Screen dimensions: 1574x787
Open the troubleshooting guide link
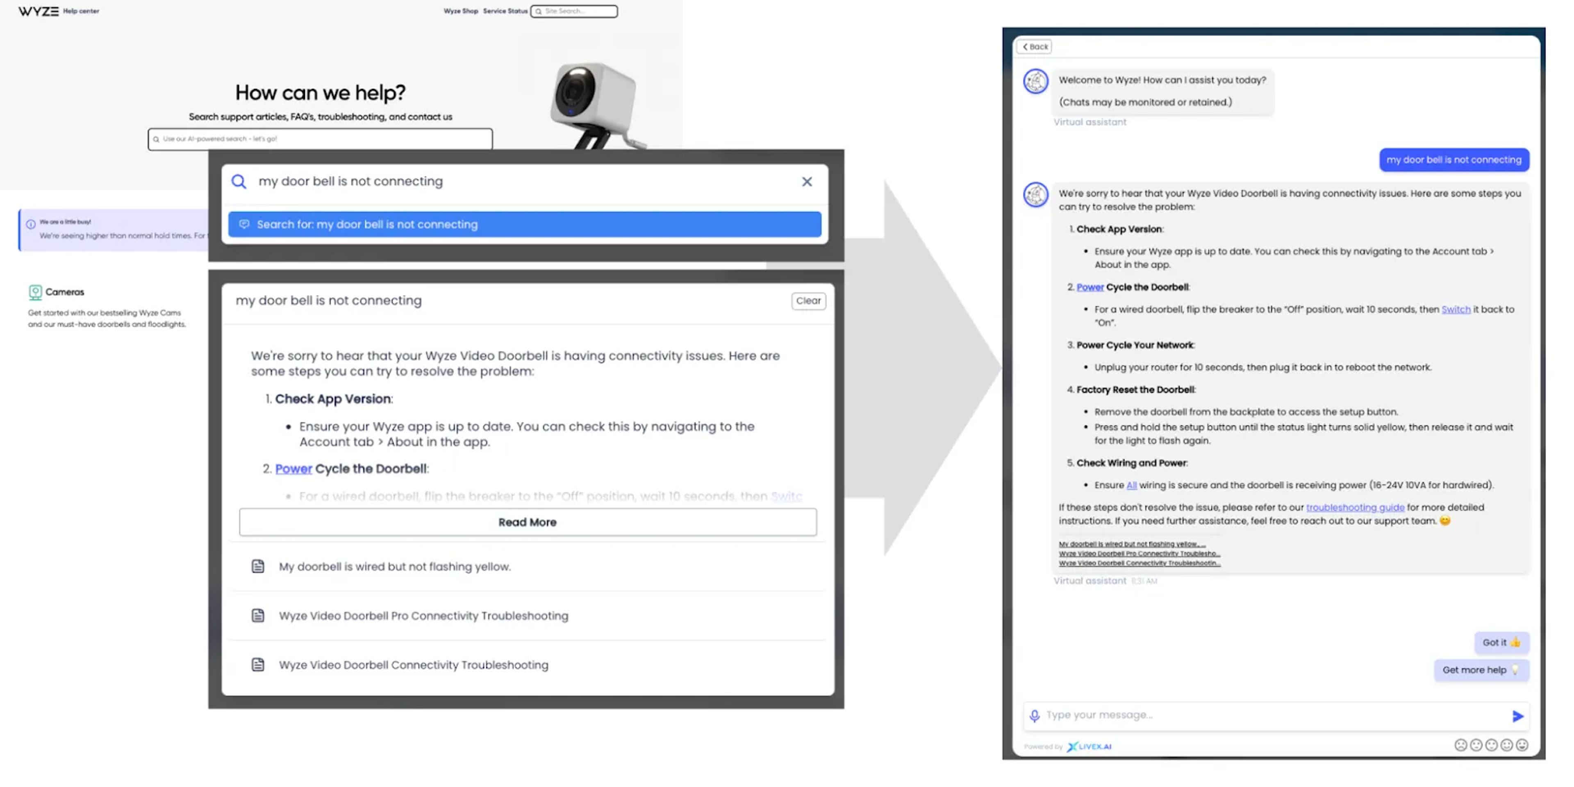point(1355,507)
